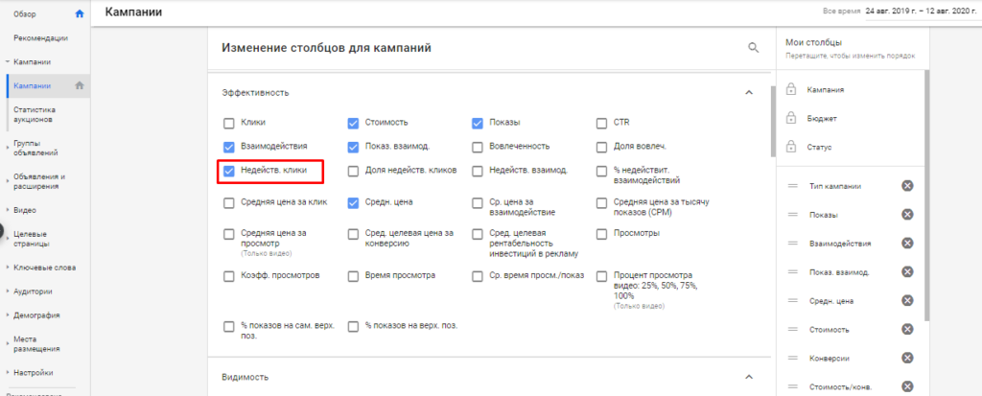The width and height of the screenshot is (982, 396).
Task: Remove Тип кампании column with X icon
Action: (907, 185)
